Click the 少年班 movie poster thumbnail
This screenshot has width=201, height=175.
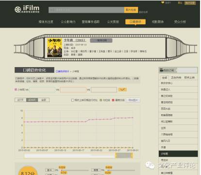(x=54, y=48)
